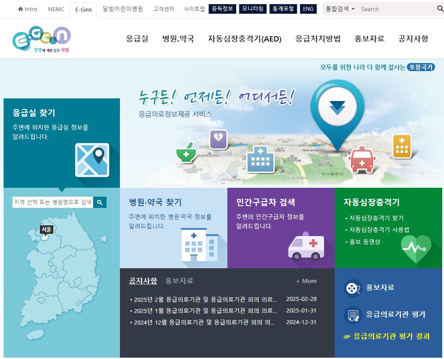Open 고객센터 in top bar
This screenshot has height=359, width=444.
tap(163, 9)
